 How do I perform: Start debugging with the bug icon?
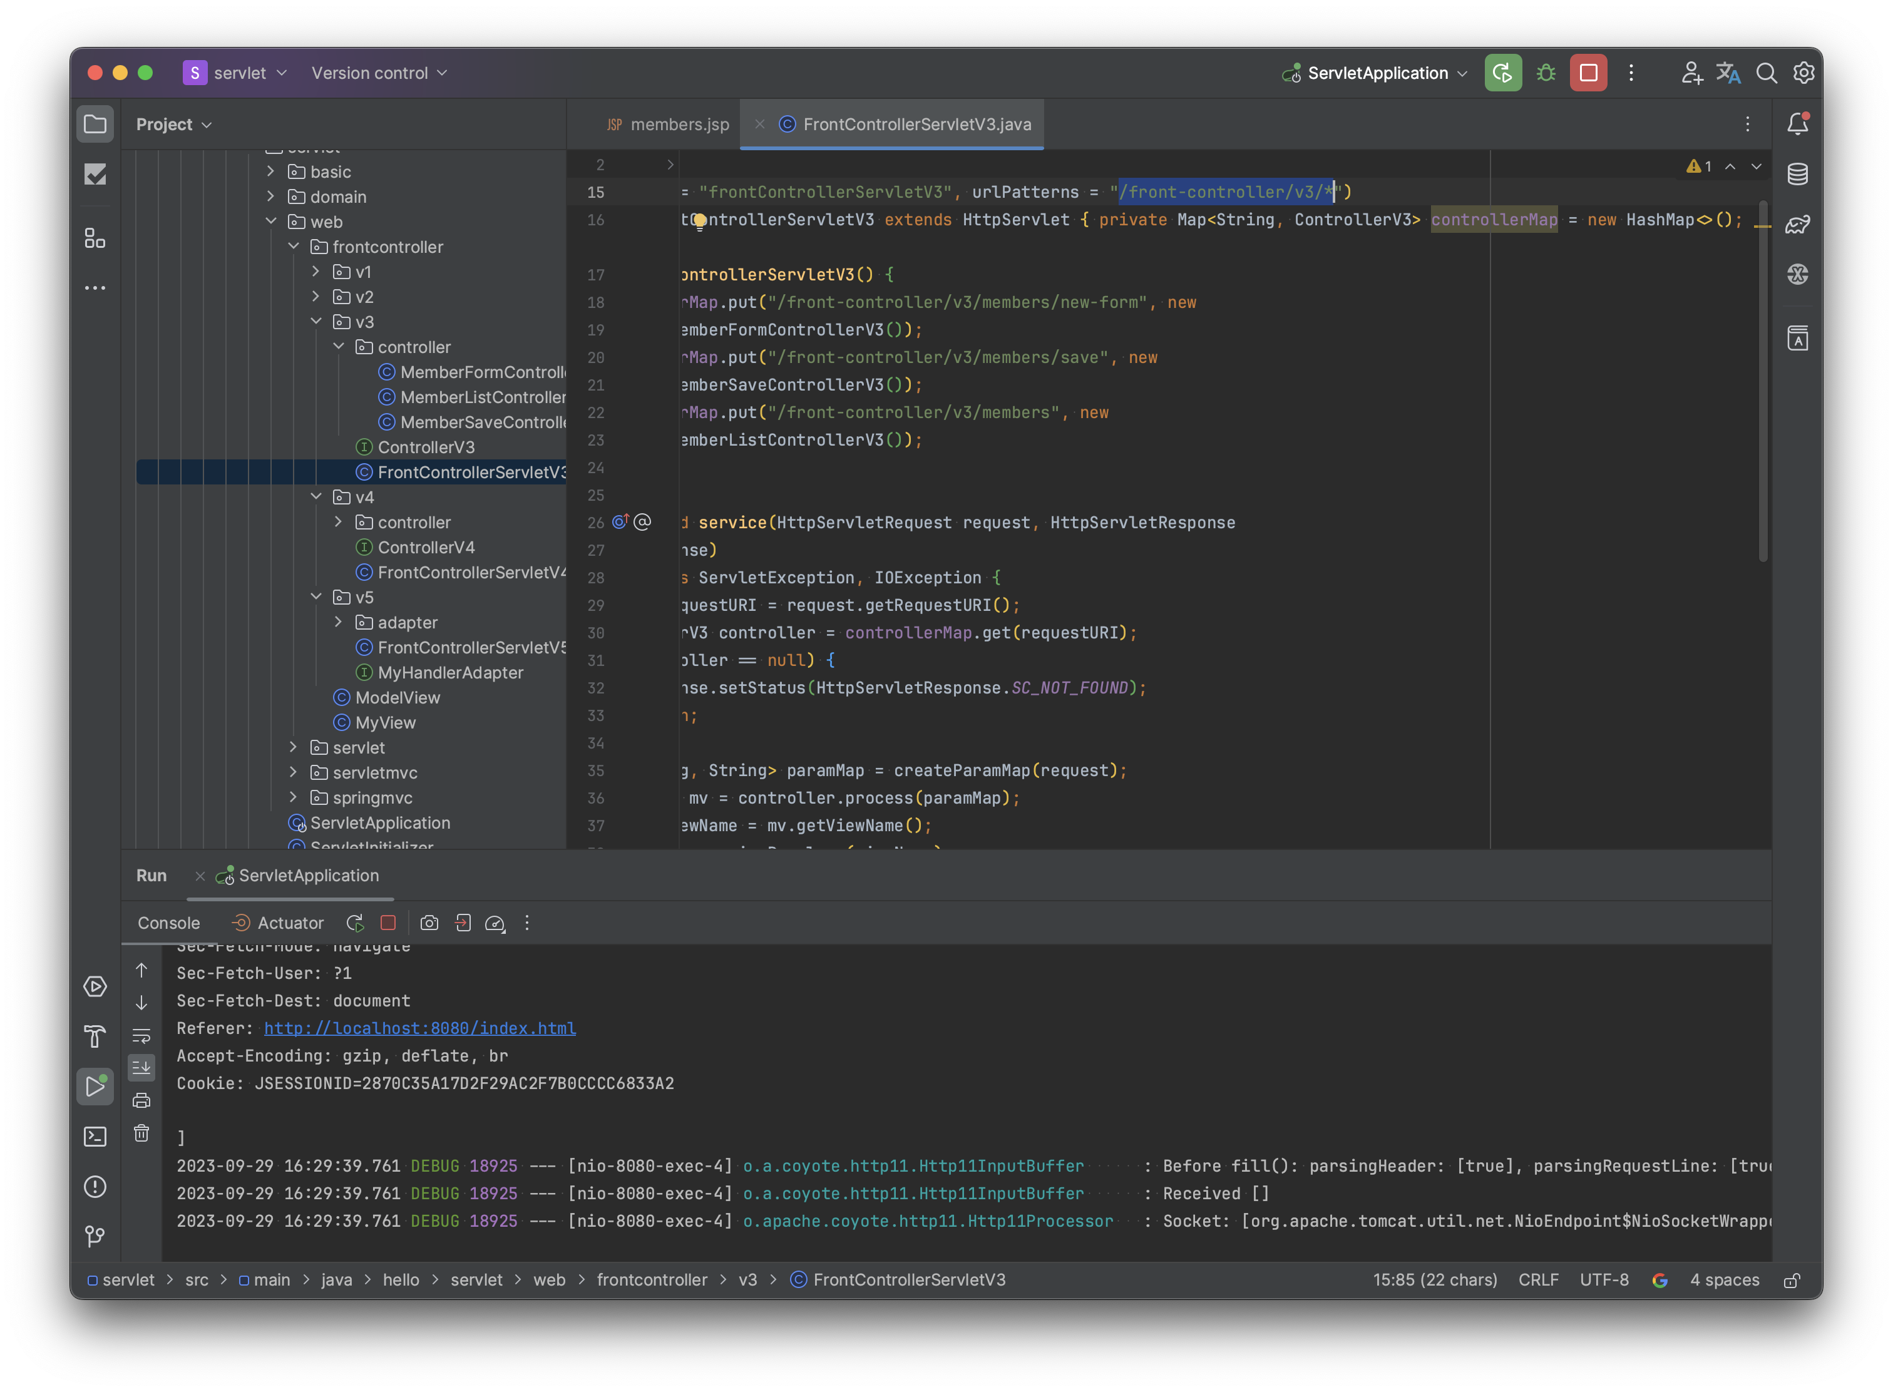(x=1546, y=73)
